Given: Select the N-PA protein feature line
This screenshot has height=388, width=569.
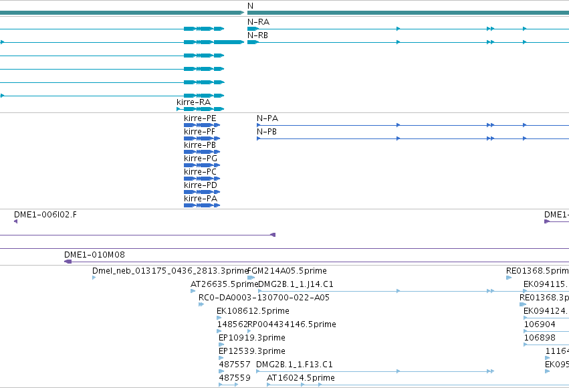Looking at the screenshot, I should click(x=413, y=125).
